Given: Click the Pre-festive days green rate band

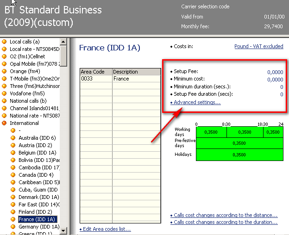Looking at the screenshot, I should (239, 143).
